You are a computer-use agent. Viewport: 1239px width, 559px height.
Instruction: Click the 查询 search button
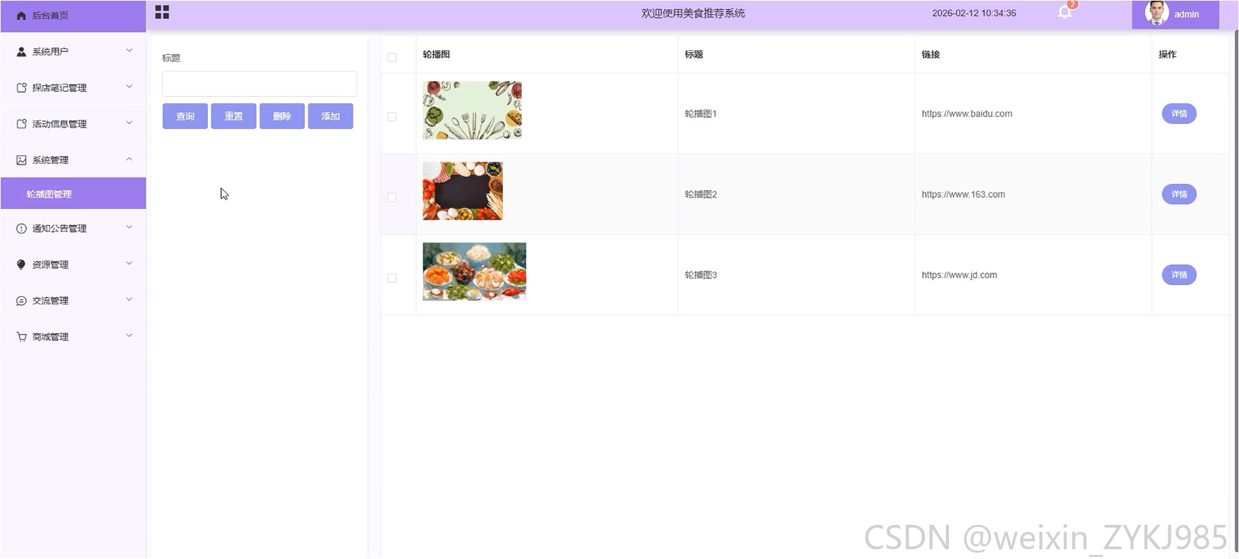[185, 116]
